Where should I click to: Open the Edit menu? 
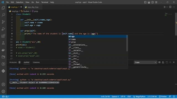[12, 2]
